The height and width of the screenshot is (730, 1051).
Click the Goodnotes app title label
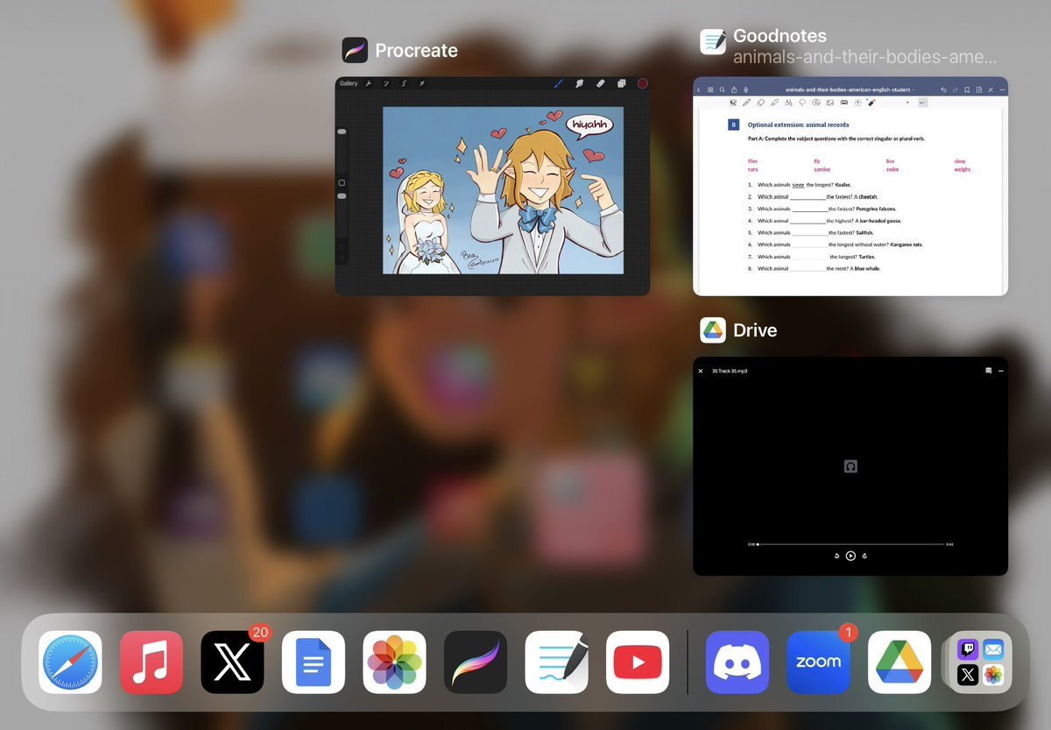779,37
